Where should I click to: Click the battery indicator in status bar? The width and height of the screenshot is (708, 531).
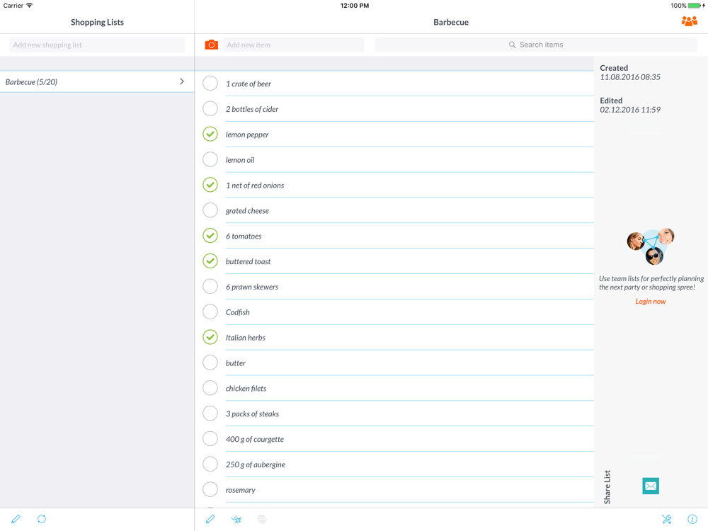click(695, 6)
